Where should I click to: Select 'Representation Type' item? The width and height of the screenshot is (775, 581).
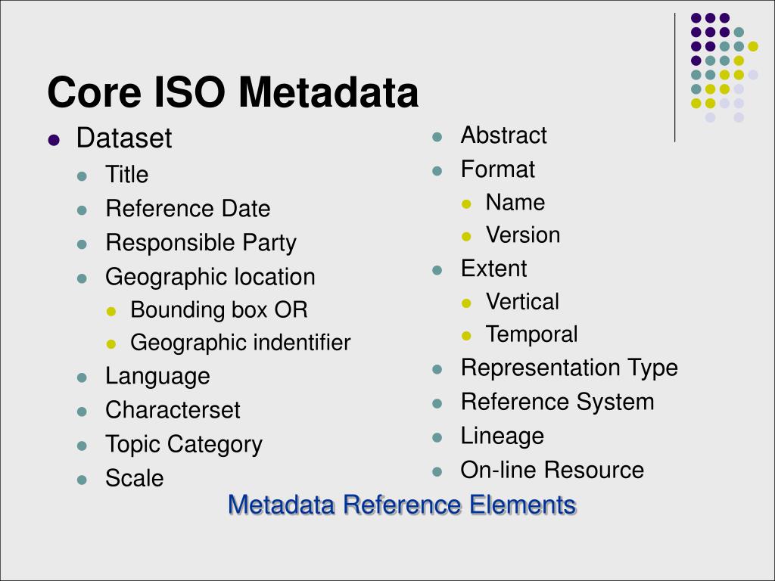coord(569,368)
